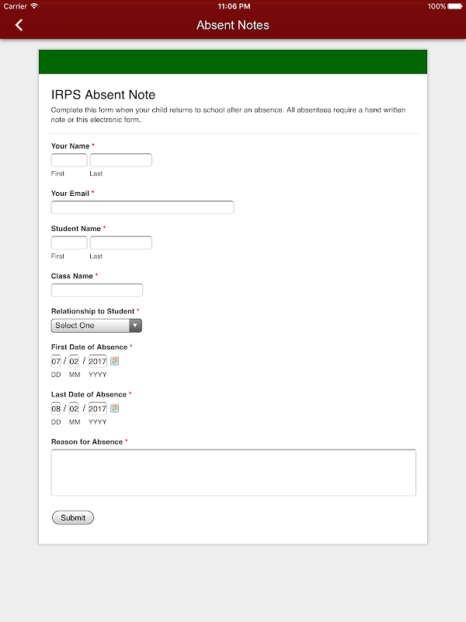Tap the 'Relationship to Student' label
The image size is (466, 622).
pyautogui.click(x=92, y=311)
